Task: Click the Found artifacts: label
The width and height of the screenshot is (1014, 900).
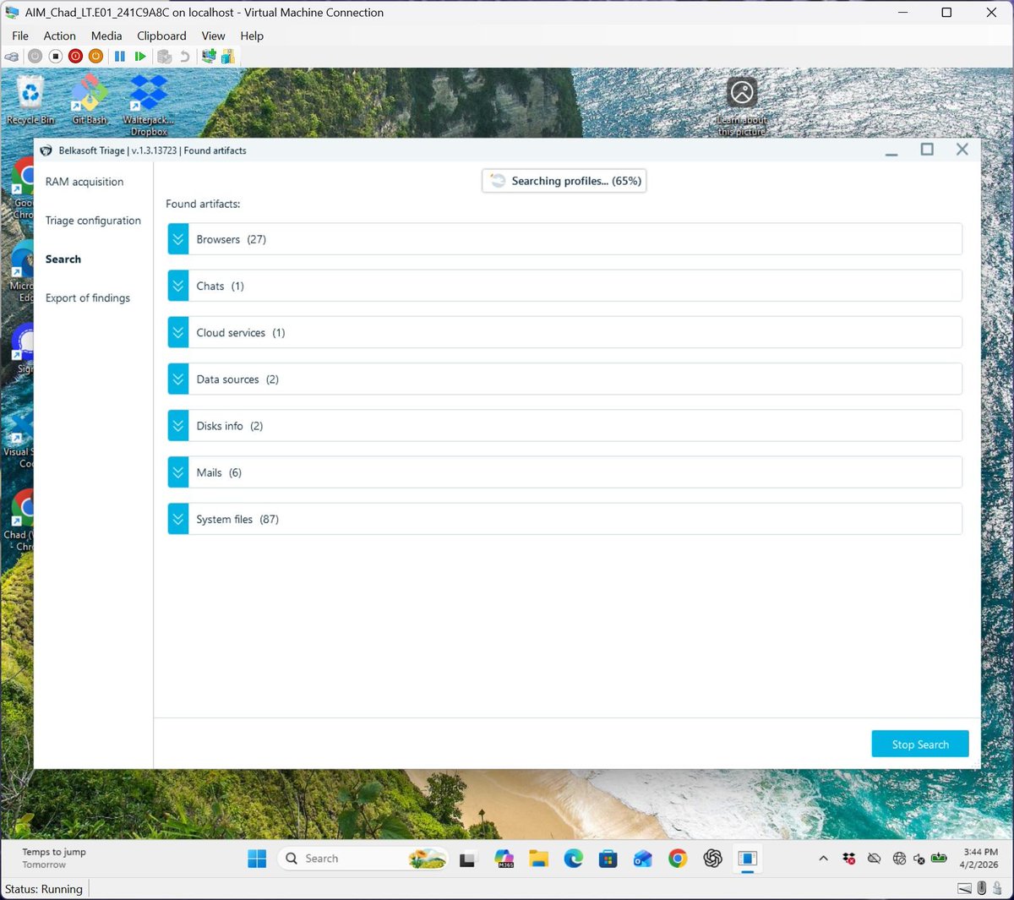Action: click(203, 204)
